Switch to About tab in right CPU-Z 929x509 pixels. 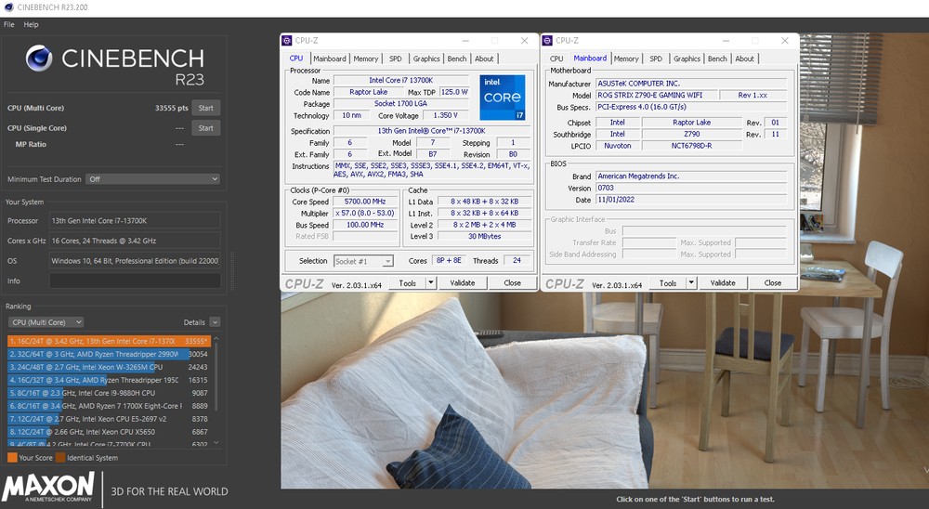point(745,59)
